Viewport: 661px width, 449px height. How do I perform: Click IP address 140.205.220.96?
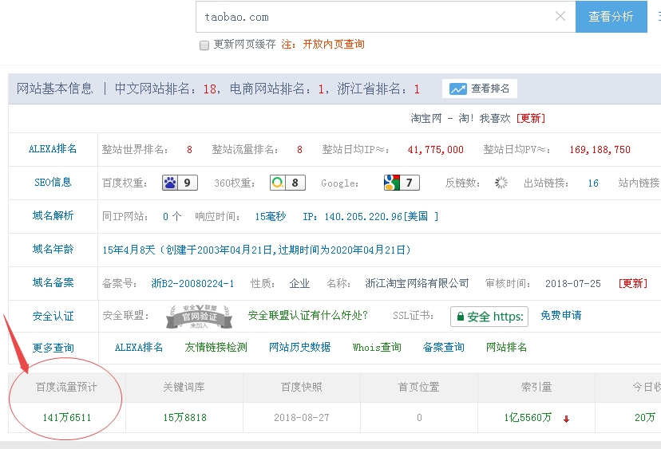pos(363,216)
